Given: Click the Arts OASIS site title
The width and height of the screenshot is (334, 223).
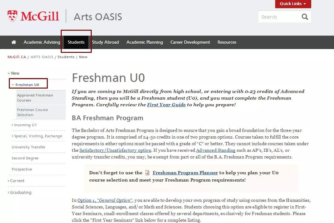Looking at the screenshot, I should click(x=98, y=17).
